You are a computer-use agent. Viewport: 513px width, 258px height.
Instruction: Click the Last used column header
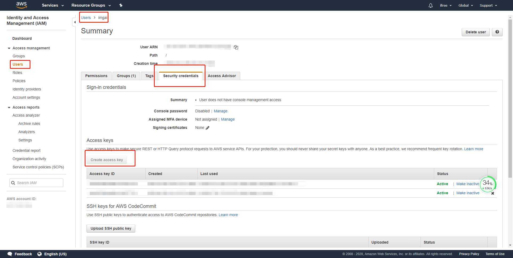click(316, 174)
